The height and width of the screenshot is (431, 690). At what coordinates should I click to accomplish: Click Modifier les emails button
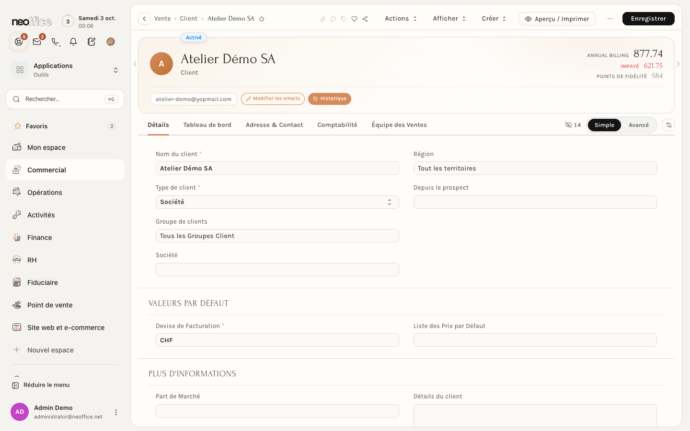[x=273, y=99]
